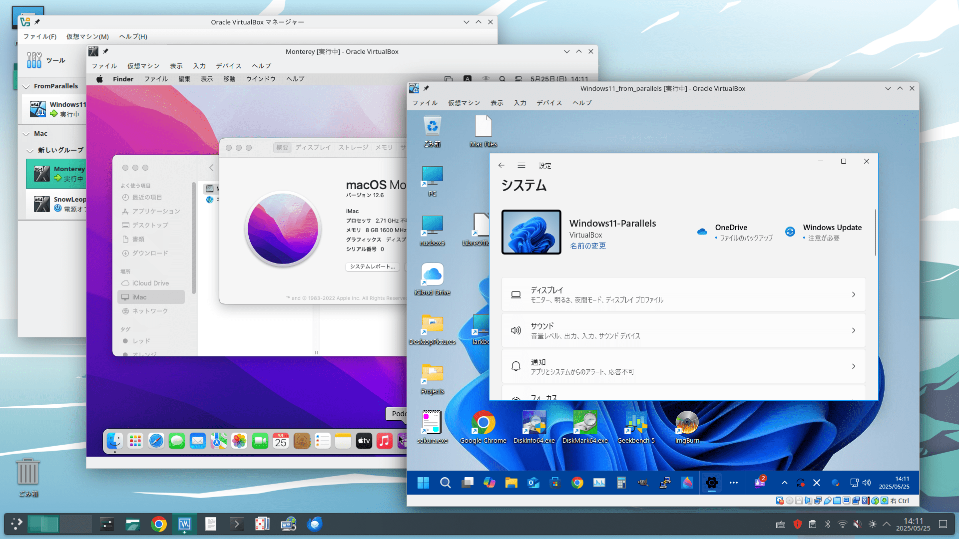Open 仮想マシン menu in Windows11 VM window
The height and width of the screenshot is (539, 959).
(464, 103)
